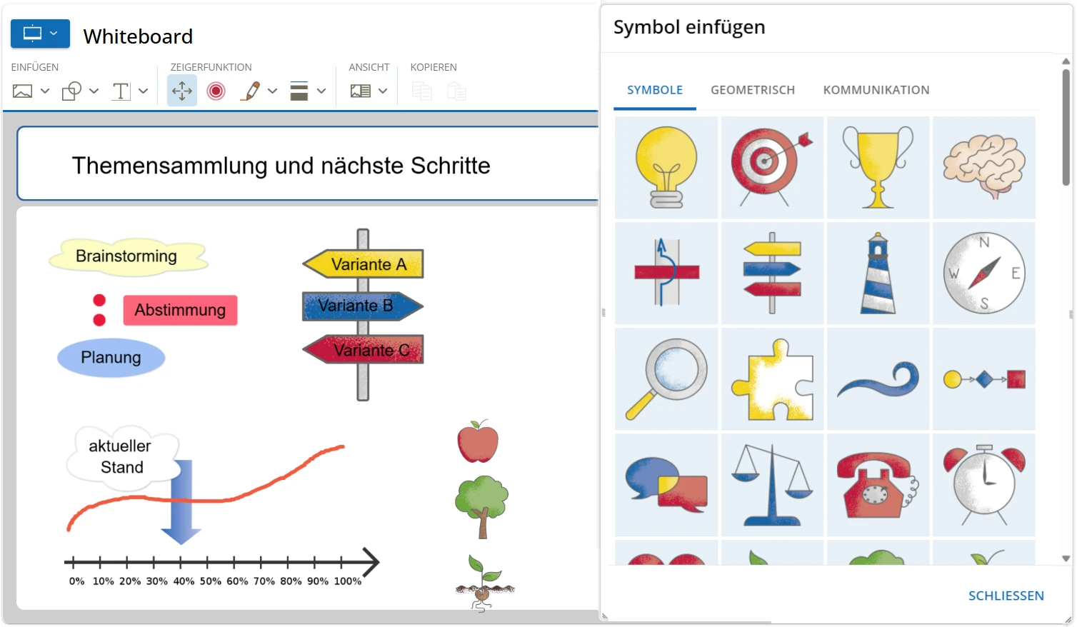Image resolution: width=1077 pixels, height=627 pixels.
Task: Switch to the KOMMUNIKATION tab
Action: coord(876,89)
